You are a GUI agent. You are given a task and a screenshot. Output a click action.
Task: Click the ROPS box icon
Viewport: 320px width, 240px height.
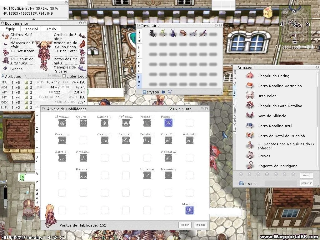pyautogui.click(x=267, y=12)
